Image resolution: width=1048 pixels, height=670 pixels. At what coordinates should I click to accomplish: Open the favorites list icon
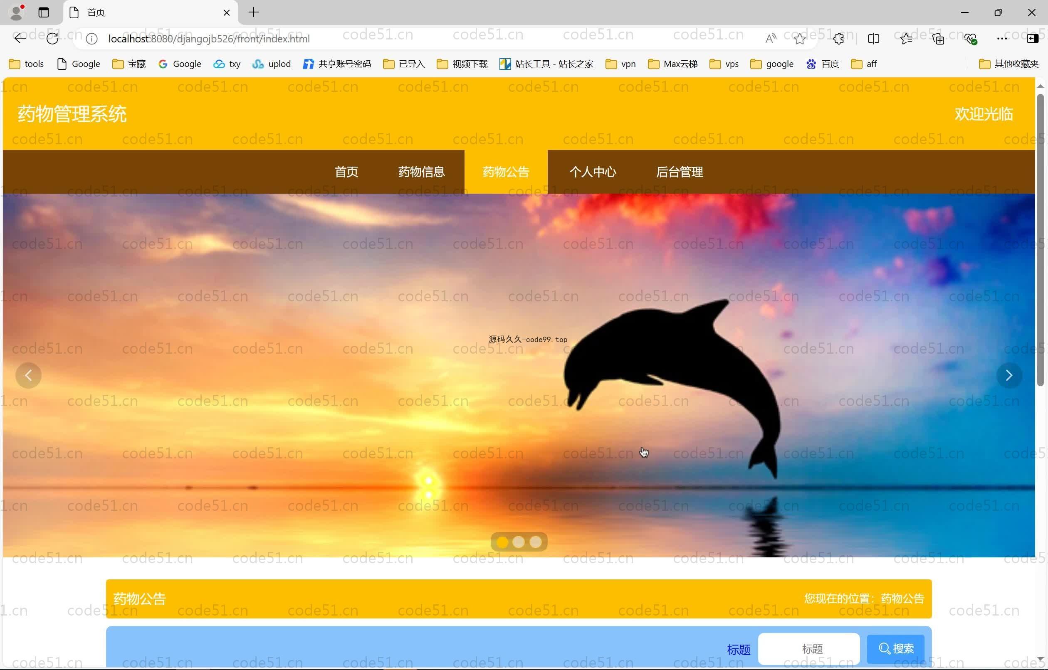[x=906, y=39]
